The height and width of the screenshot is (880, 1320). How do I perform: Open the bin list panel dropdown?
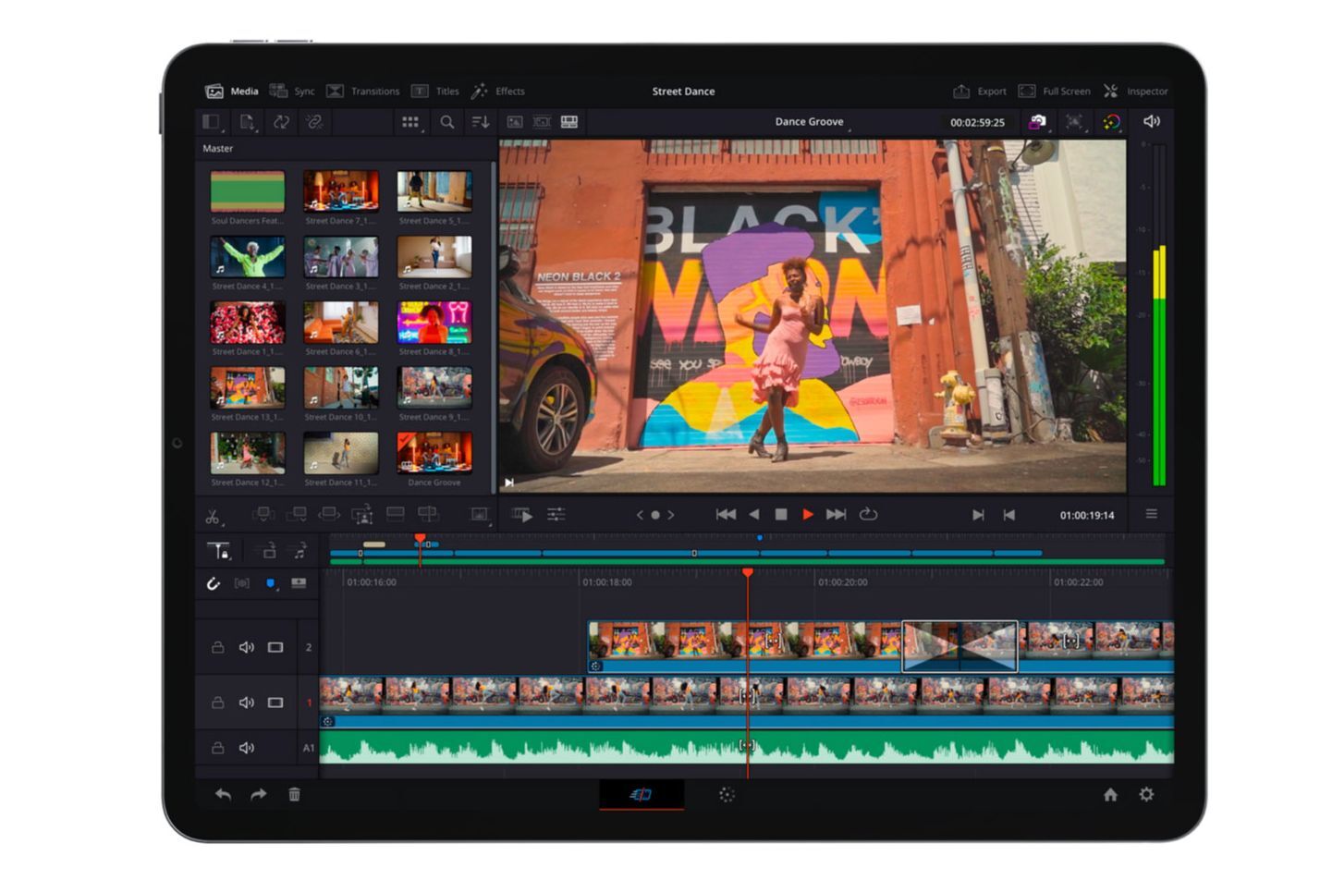[x=213, y=122]
